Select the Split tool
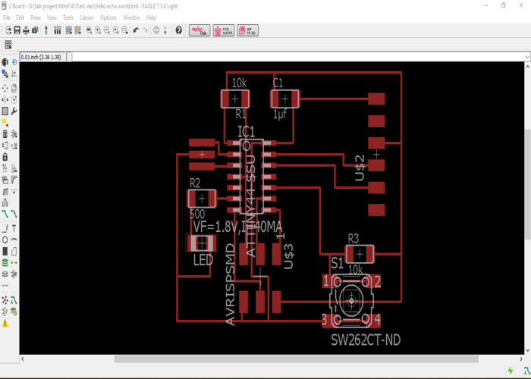Viewport: 531px width, 379px height. (x=5, y=192)
